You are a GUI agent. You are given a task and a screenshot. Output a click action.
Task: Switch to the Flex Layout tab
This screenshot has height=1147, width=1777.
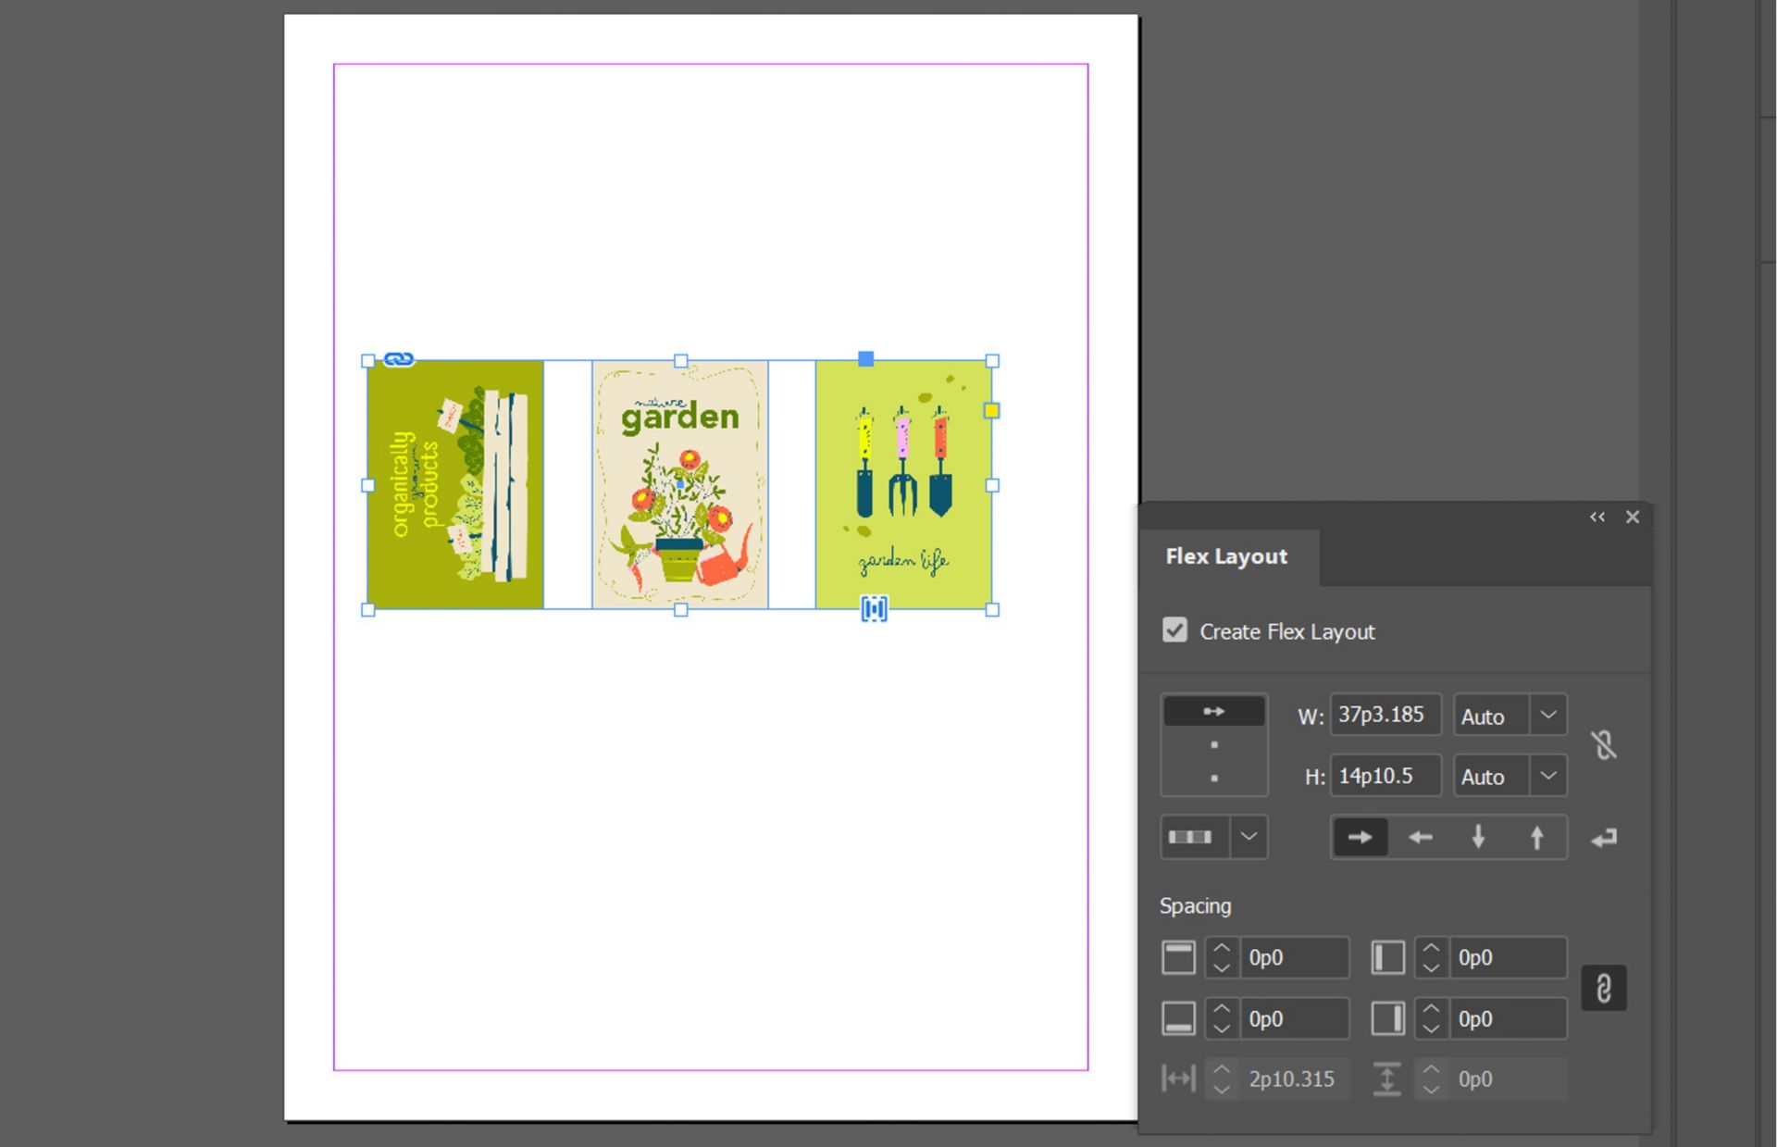coord(1225,556)
